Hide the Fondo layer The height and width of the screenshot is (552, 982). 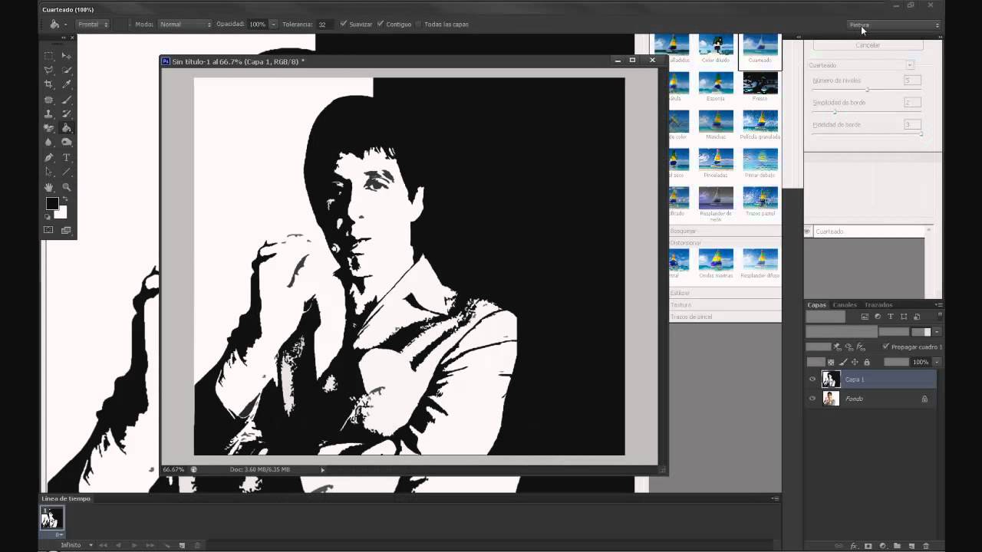tap(812, 399)
